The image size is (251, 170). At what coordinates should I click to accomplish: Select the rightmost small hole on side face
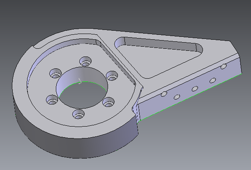224,66
